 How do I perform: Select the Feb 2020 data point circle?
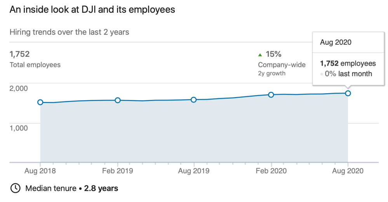271,95
